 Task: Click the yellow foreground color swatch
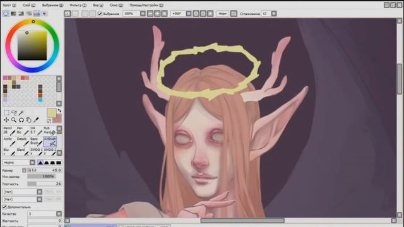coord(52,113)
